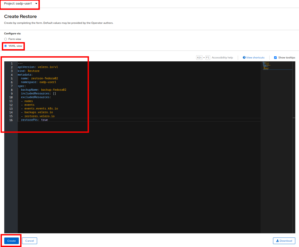
Task: Click the question mark help icon
Action: 244,58
